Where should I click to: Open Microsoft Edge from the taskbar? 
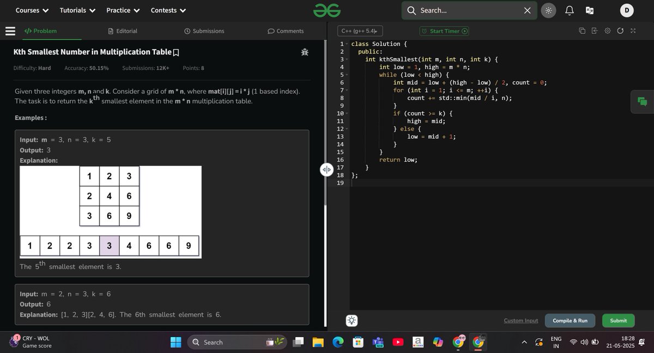(x=338, y=342)
